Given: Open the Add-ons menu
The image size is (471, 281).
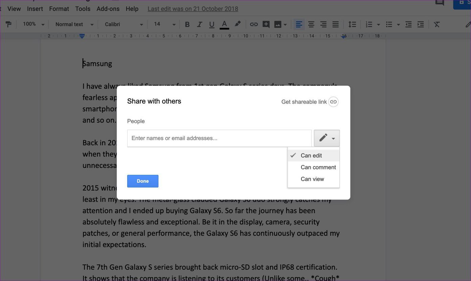Looking at the screenshot, I should click(108, 9).
